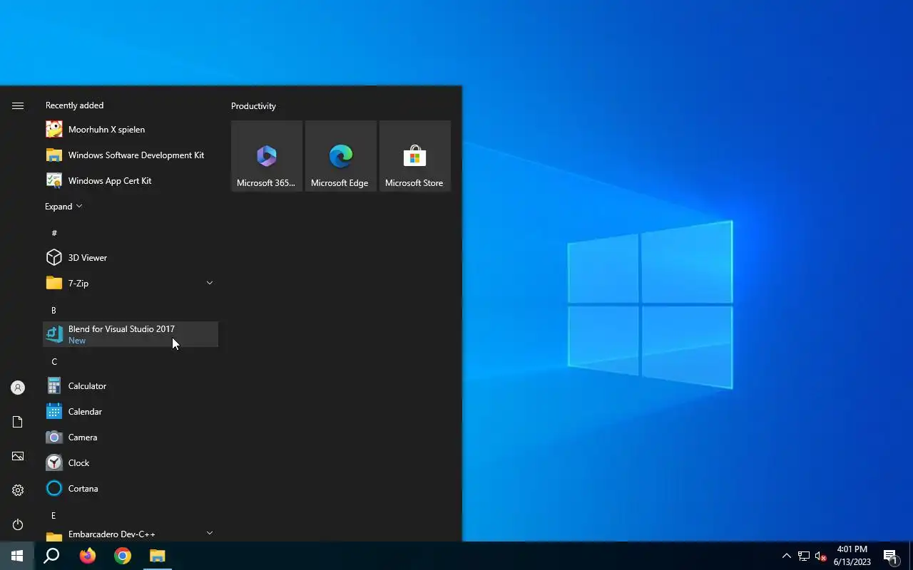
Task: Launch Windows App Cert Kit
Action: pos(131,181)
